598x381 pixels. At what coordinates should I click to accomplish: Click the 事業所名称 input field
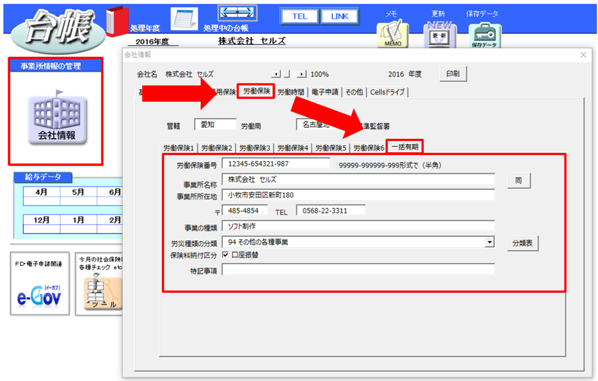point(359,180)
